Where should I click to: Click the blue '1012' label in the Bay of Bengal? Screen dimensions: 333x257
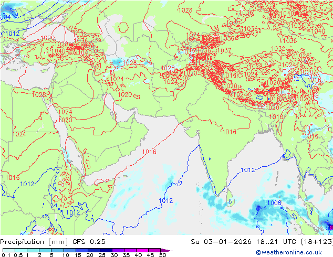coord(247,170)
